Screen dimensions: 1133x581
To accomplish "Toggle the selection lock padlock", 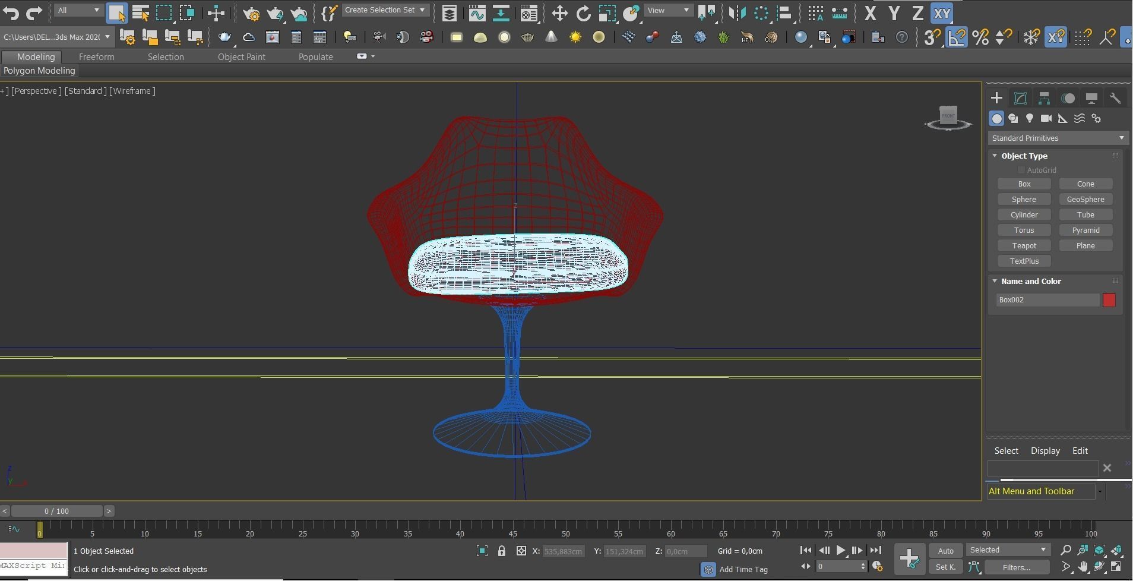I will click(x=502, y=551).
